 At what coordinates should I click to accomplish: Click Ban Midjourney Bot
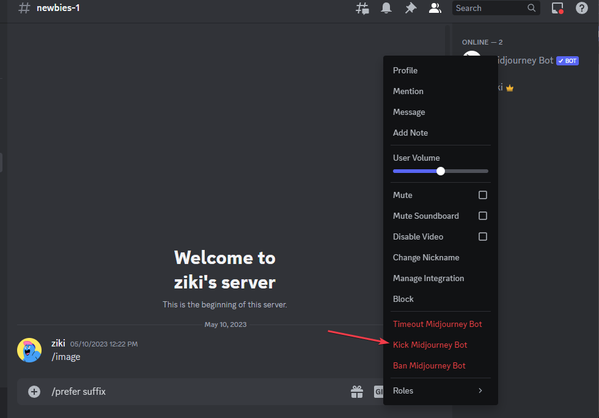pyautogui.click(x=441, y=365)
